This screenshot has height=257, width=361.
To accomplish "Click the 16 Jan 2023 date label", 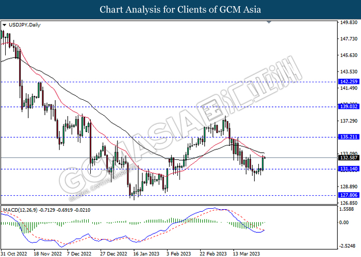I will (146, 253).
